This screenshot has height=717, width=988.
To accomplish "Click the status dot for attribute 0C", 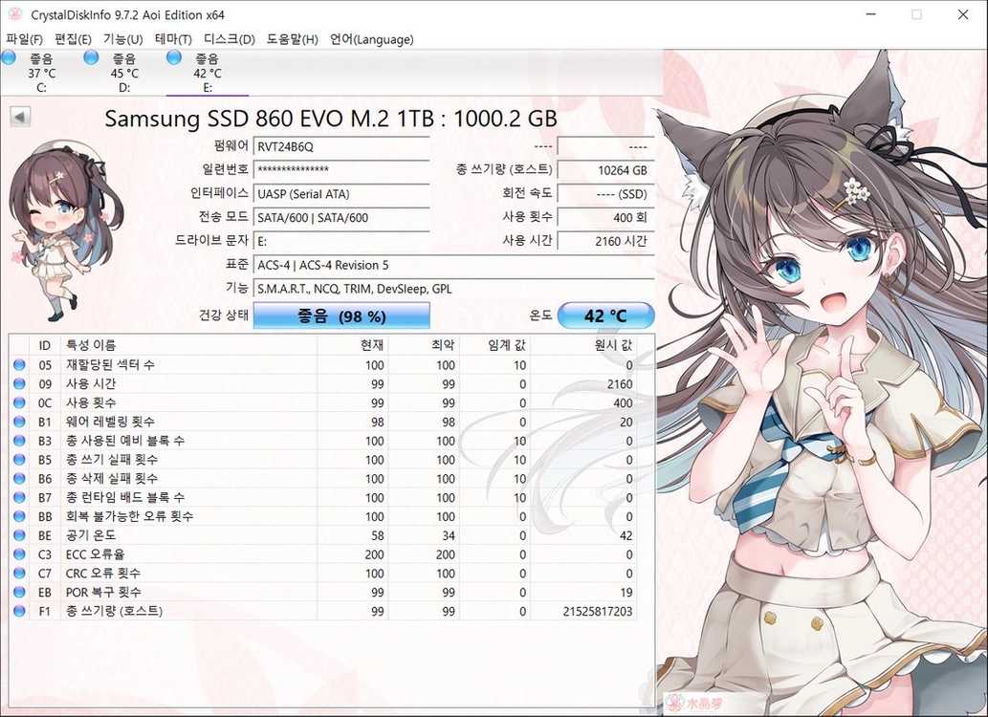I will pyautogui.click(x=19, y=402).
